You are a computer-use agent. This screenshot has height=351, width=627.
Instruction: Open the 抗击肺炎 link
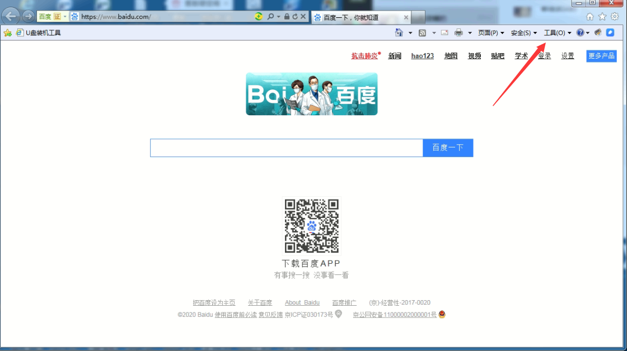[x=364, y=56]
